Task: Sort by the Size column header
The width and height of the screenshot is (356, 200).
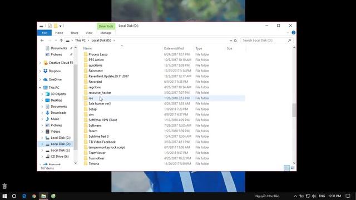Action: (229, 48)
